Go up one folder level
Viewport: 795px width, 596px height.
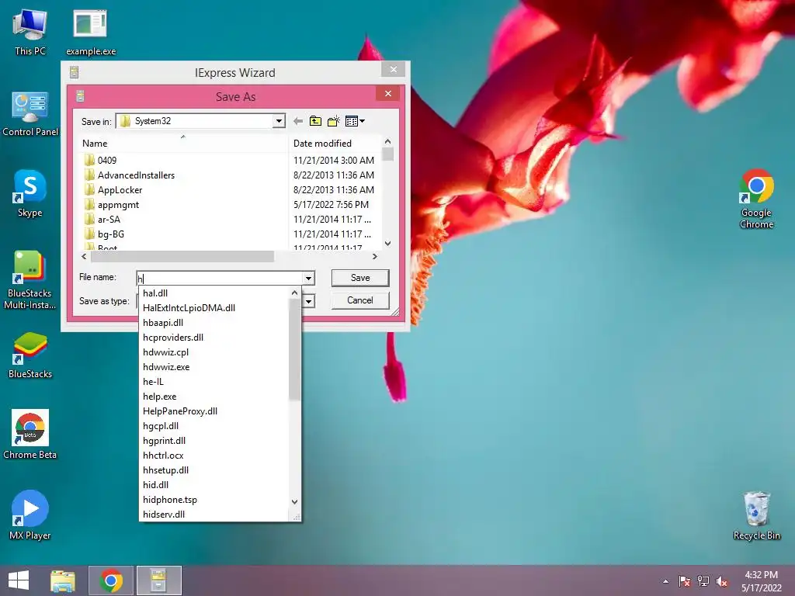pyautogui.click(x=315, y=121)
